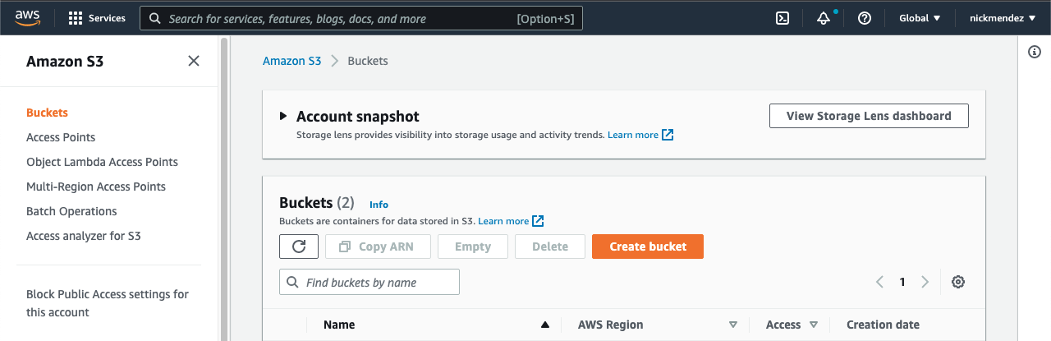Image resolution: width=1051 pixels, height=341 pixels.
Task: Click the Delete button
Action: 550,247
